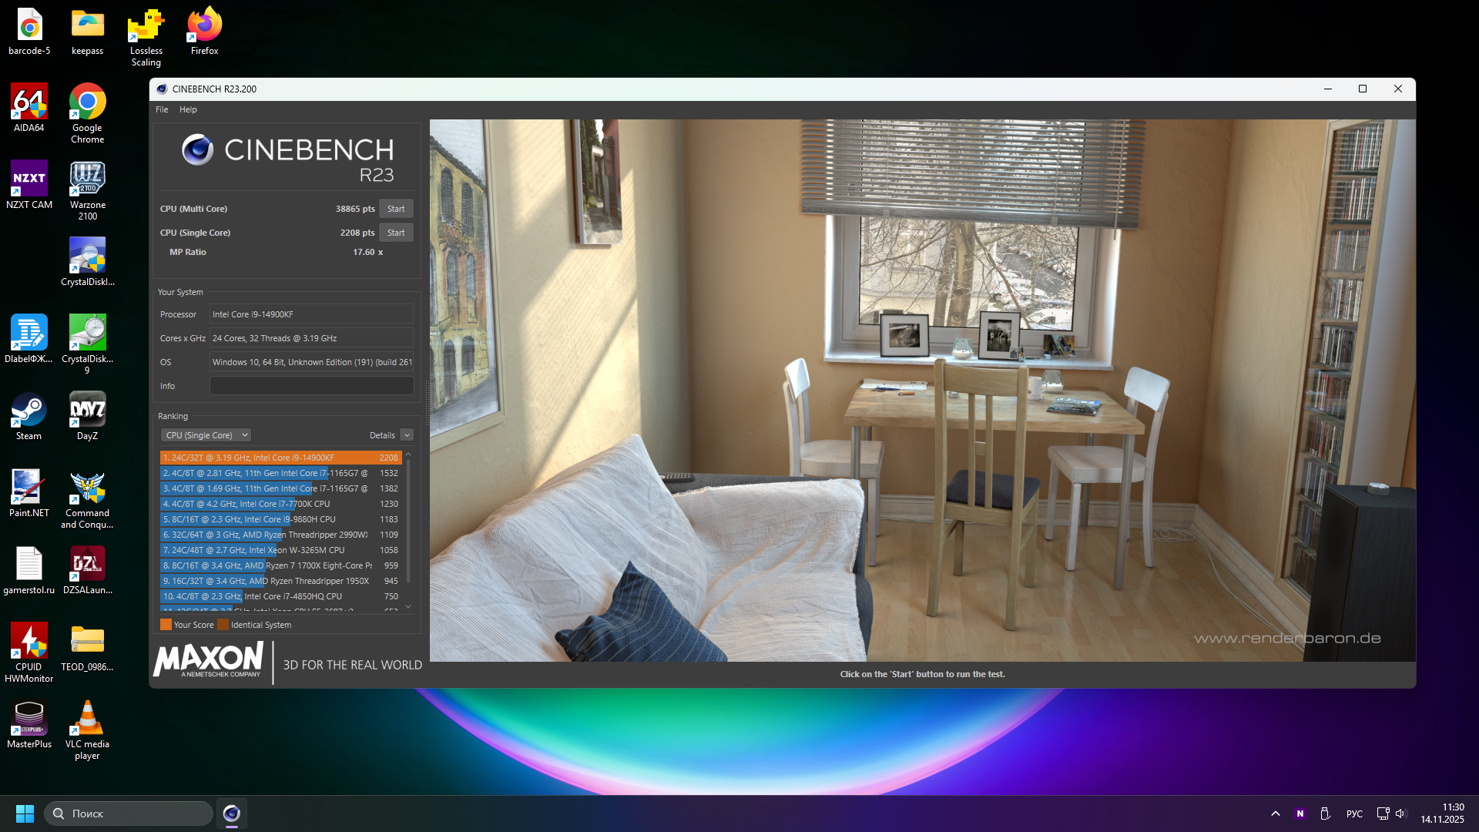
Task: Open the Help menu
Action: pyautogui.click(x=188, y=109)
